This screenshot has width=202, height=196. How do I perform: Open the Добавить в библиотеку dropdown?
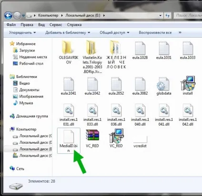pos(68,32)
